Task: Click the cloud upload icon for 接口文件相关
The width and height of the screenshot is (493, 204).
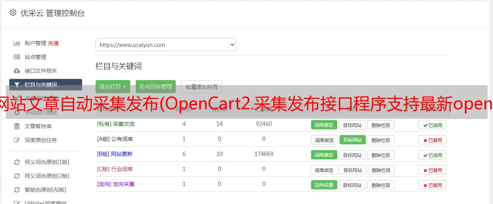Action: [17, 71]
